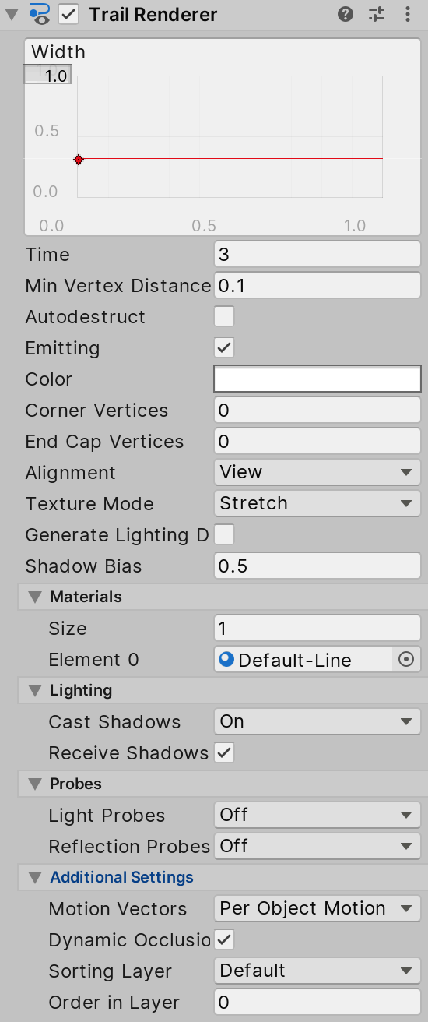The height and width of the screenshot is (1022, 428).
Task: Open the Cast Shadows dropdown
Action: click(317, 721)
